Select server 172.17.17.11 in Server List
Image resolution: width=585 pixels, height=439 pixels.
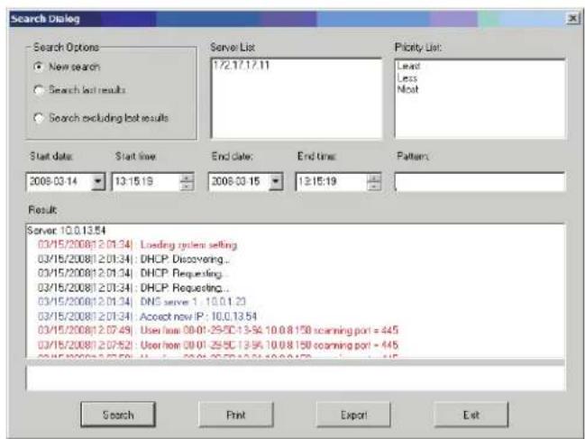(x=241, y=66)
